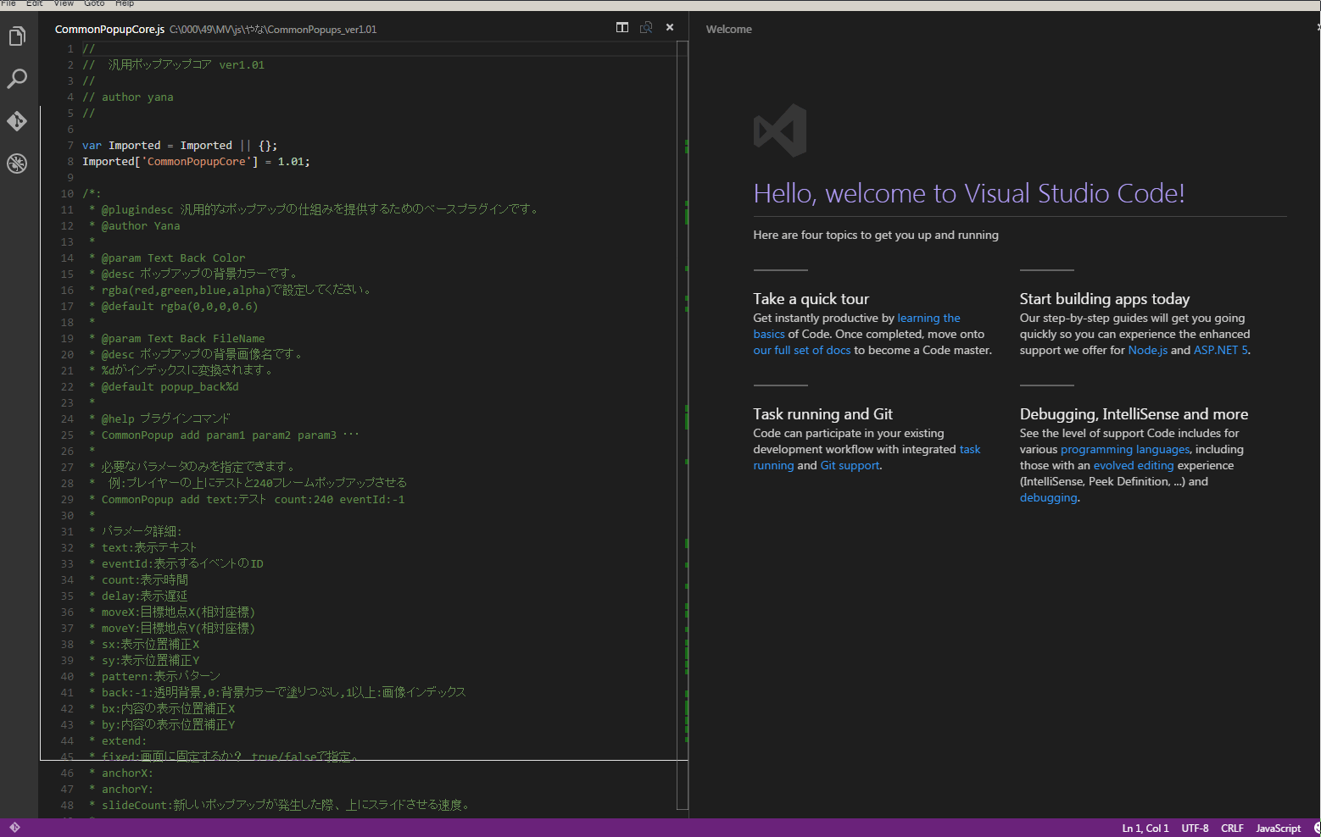
Task: Open the ASP.NET 5 guide link
Action: point(1220,351)
